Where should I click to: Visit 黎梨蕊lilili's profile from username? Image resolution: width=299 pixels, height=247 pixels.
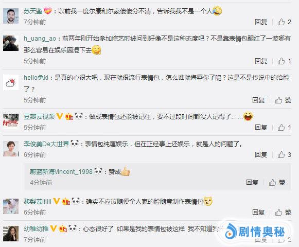click(38, 201)
